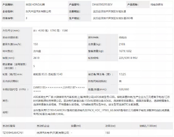Click the 轮距(前/后)mm label
Screen dimensions: 174x137
(13, 74)
